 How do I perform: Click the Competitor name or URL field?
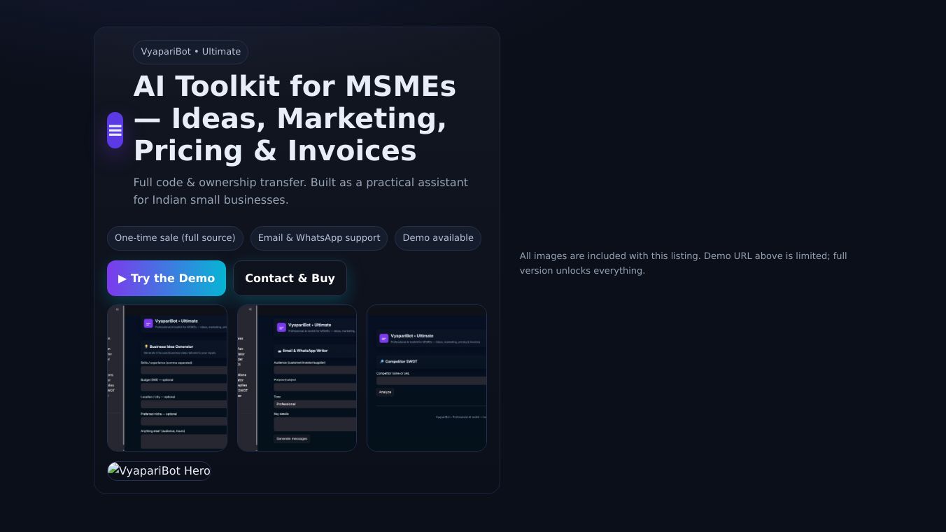coord(431,381)
